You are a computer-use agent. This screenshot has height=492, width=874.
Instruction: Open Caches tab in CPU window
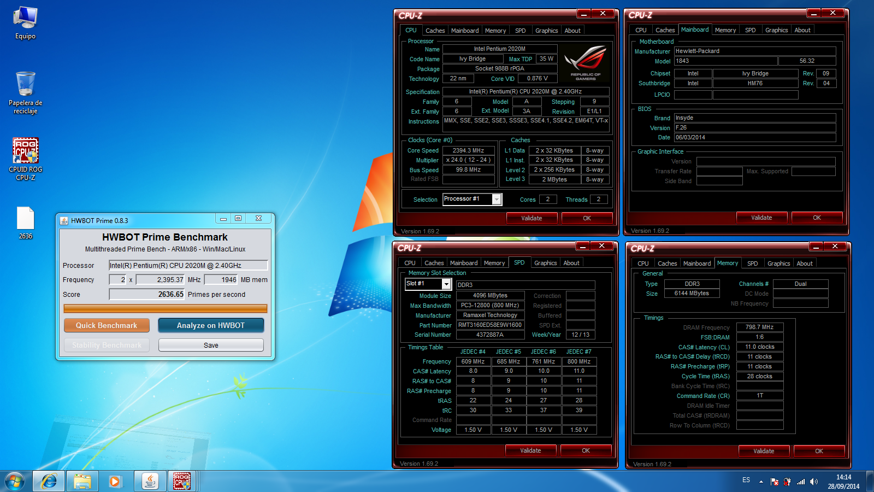click(435, 31)
